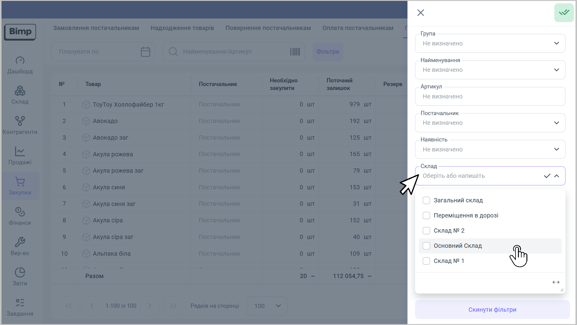This screenshot has width=577, height=325.
Task: Click the Скинути фільтри button
Action: (x=492, y=310)
